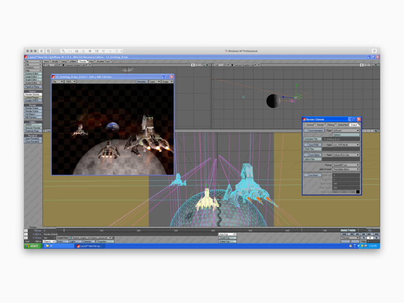Click the left chevron collapsing VM toolbar
Viewport: 404px width, 303px height.
point(122,51)
